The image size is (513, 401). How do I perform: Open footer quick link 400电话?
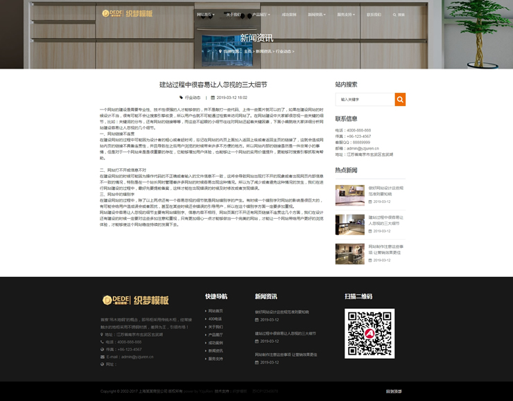pos(215,319)
